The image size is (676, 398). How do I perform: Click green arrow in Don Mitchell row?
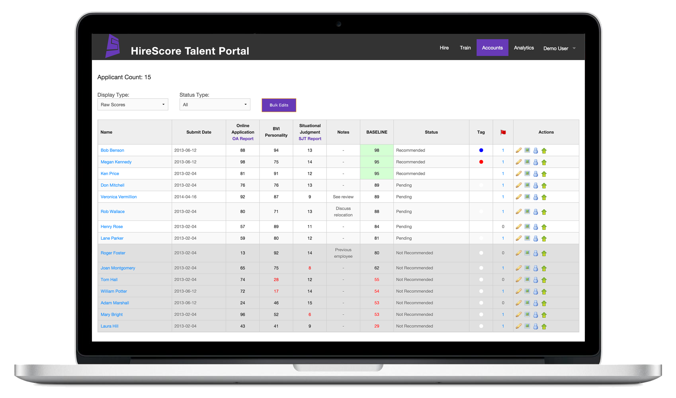pyautogui.click(x=544, y=185)
